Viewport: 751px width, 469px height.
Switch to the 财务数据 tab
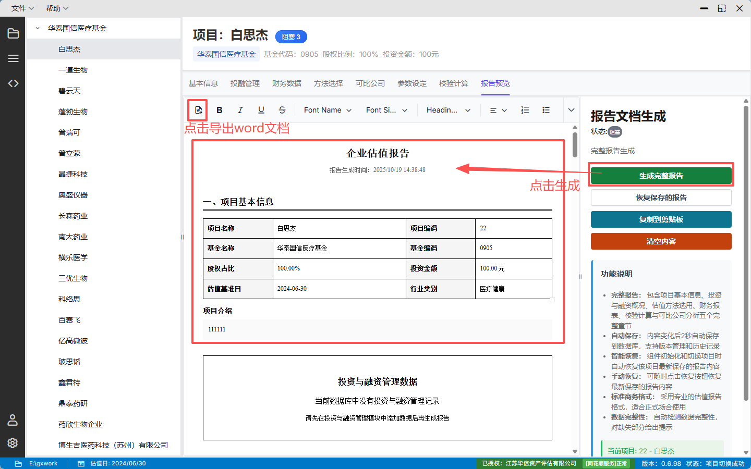pyautogui.click(x=287, y=83)
